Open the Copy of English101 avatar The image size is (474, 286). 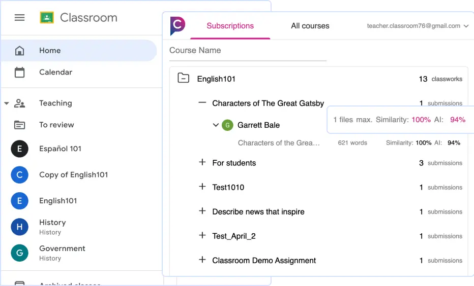click(x=20, y=175)
